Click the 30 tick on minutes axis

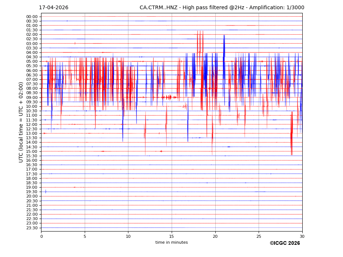[302, 236]
